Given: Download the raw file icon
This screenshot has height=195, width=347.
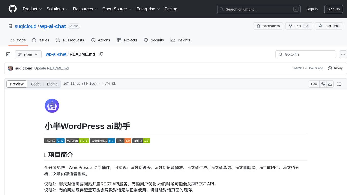Looking at the screenshot, I should (x=330, y=84).
